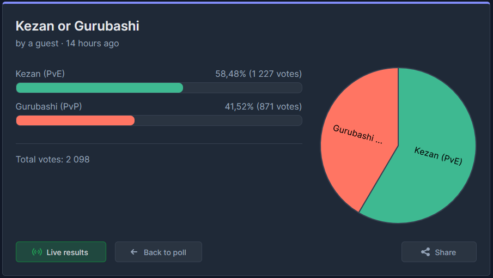493x278 pixels.
Task: Click the left arrow icon beside Back to poll
Action: (x=134, y=252)
